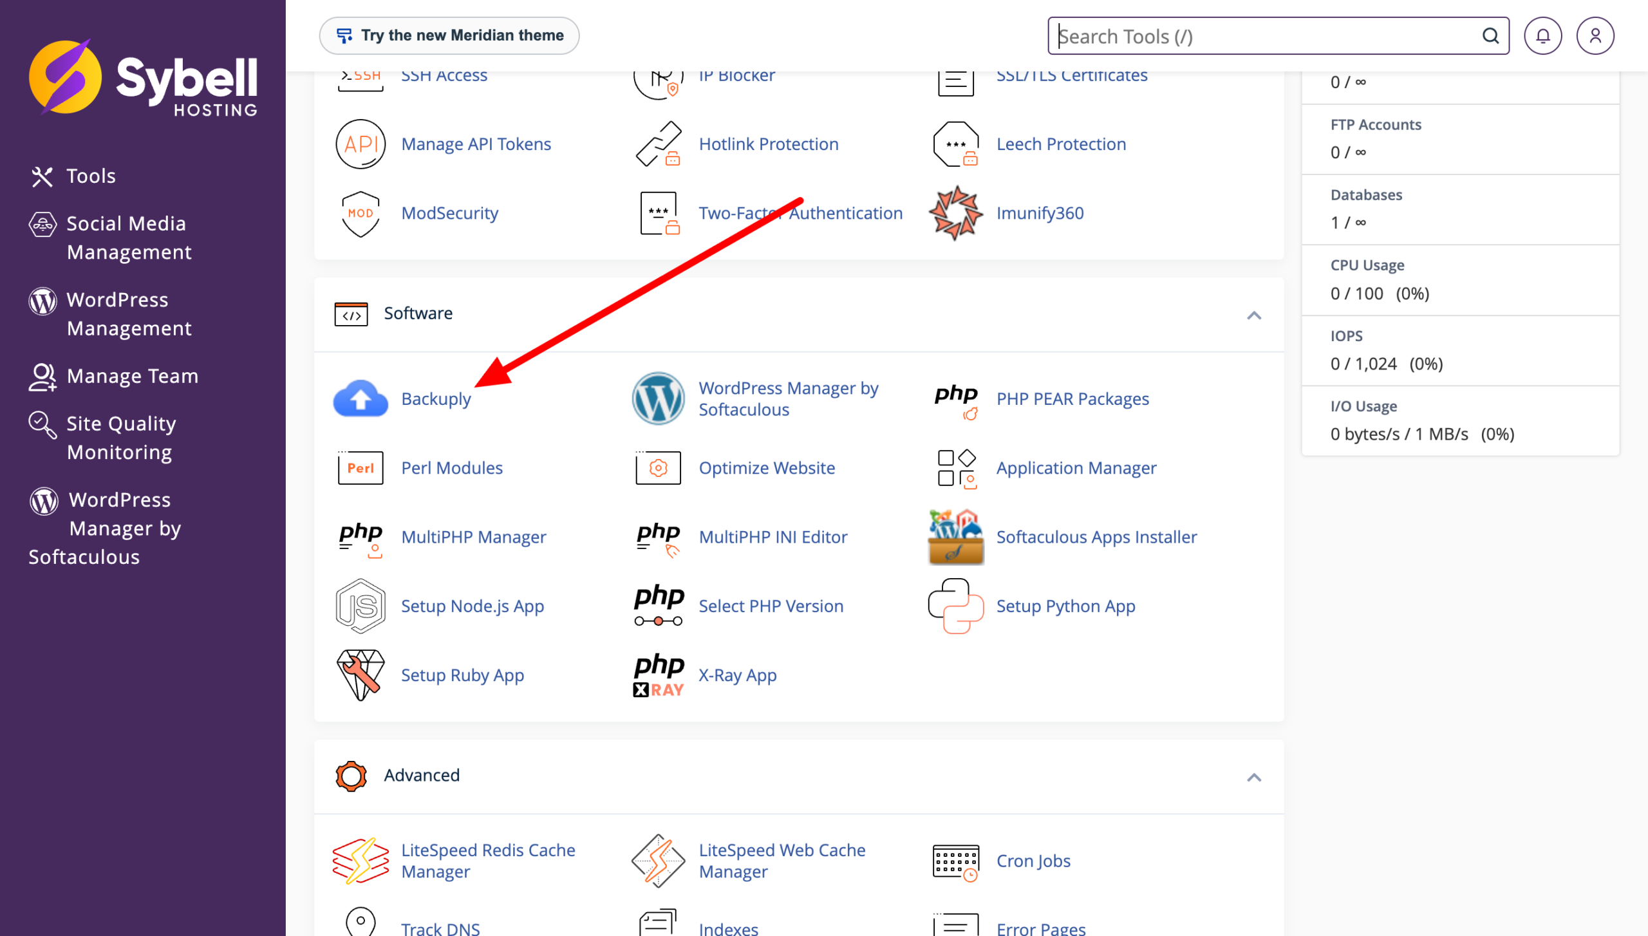Click the Manage API Tokens link
The width and height of the screenshot is (1648, 936).
(476, 144)
